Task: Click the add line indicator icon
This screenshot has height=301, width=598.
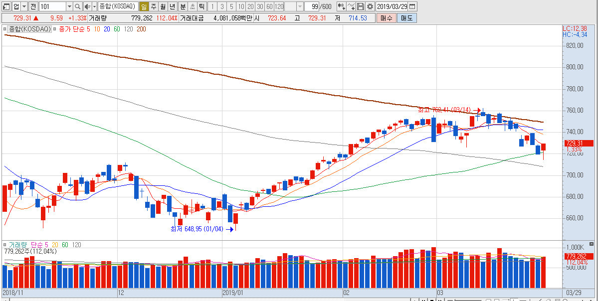Action: pyautogui.click(x=351, y=6)
